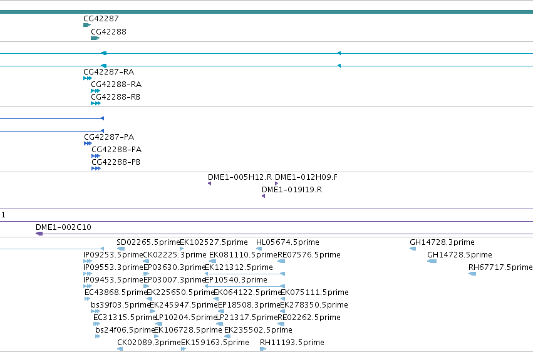This screenshot has height=352, width=533.
Task: Select protein CG42288-PA label
Action: 116,150
